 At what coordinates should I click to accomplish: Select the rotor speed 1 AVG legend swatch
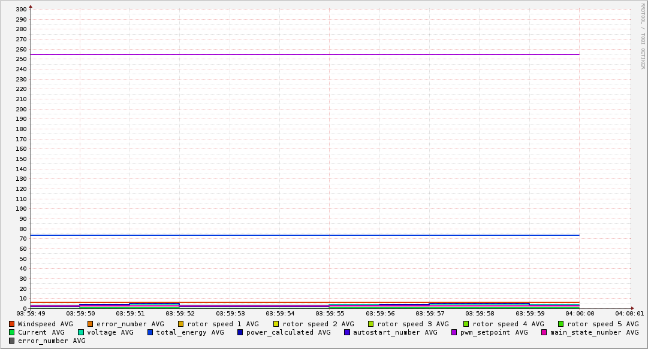(181, 324)
